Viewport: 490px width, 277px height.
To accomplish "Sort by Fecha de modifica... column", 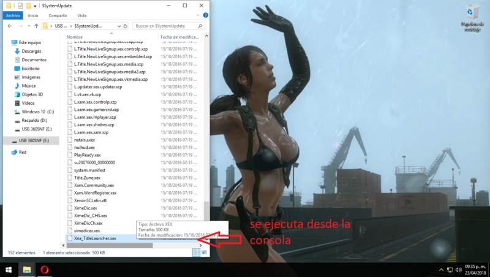I will (179, 37).
